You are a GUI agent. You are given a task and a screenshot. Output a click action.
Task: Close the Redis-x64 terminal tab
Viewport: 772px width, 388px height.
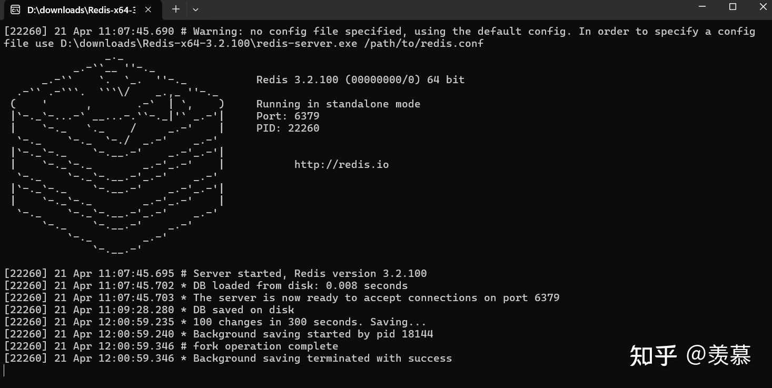click(148, 9)
